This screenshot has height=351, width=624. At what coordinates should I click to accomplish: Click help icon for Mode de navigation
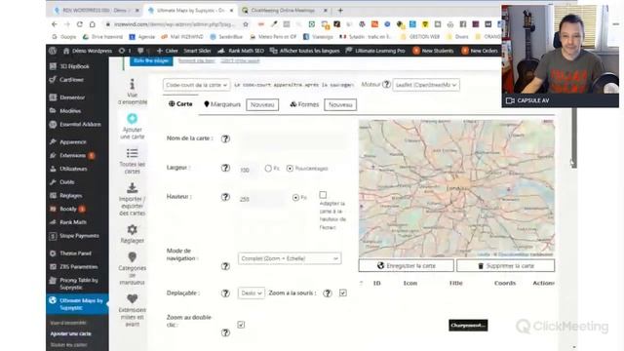pyautogui.click(x=225, y=266)
